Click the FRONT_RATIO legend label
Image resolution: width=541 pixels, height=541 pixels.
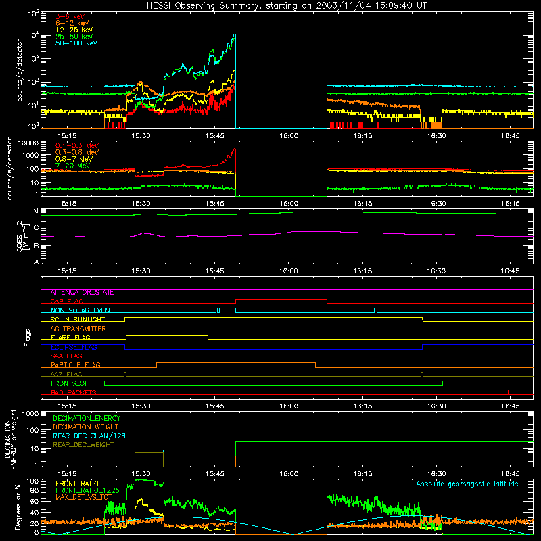[x=77, y=484]
